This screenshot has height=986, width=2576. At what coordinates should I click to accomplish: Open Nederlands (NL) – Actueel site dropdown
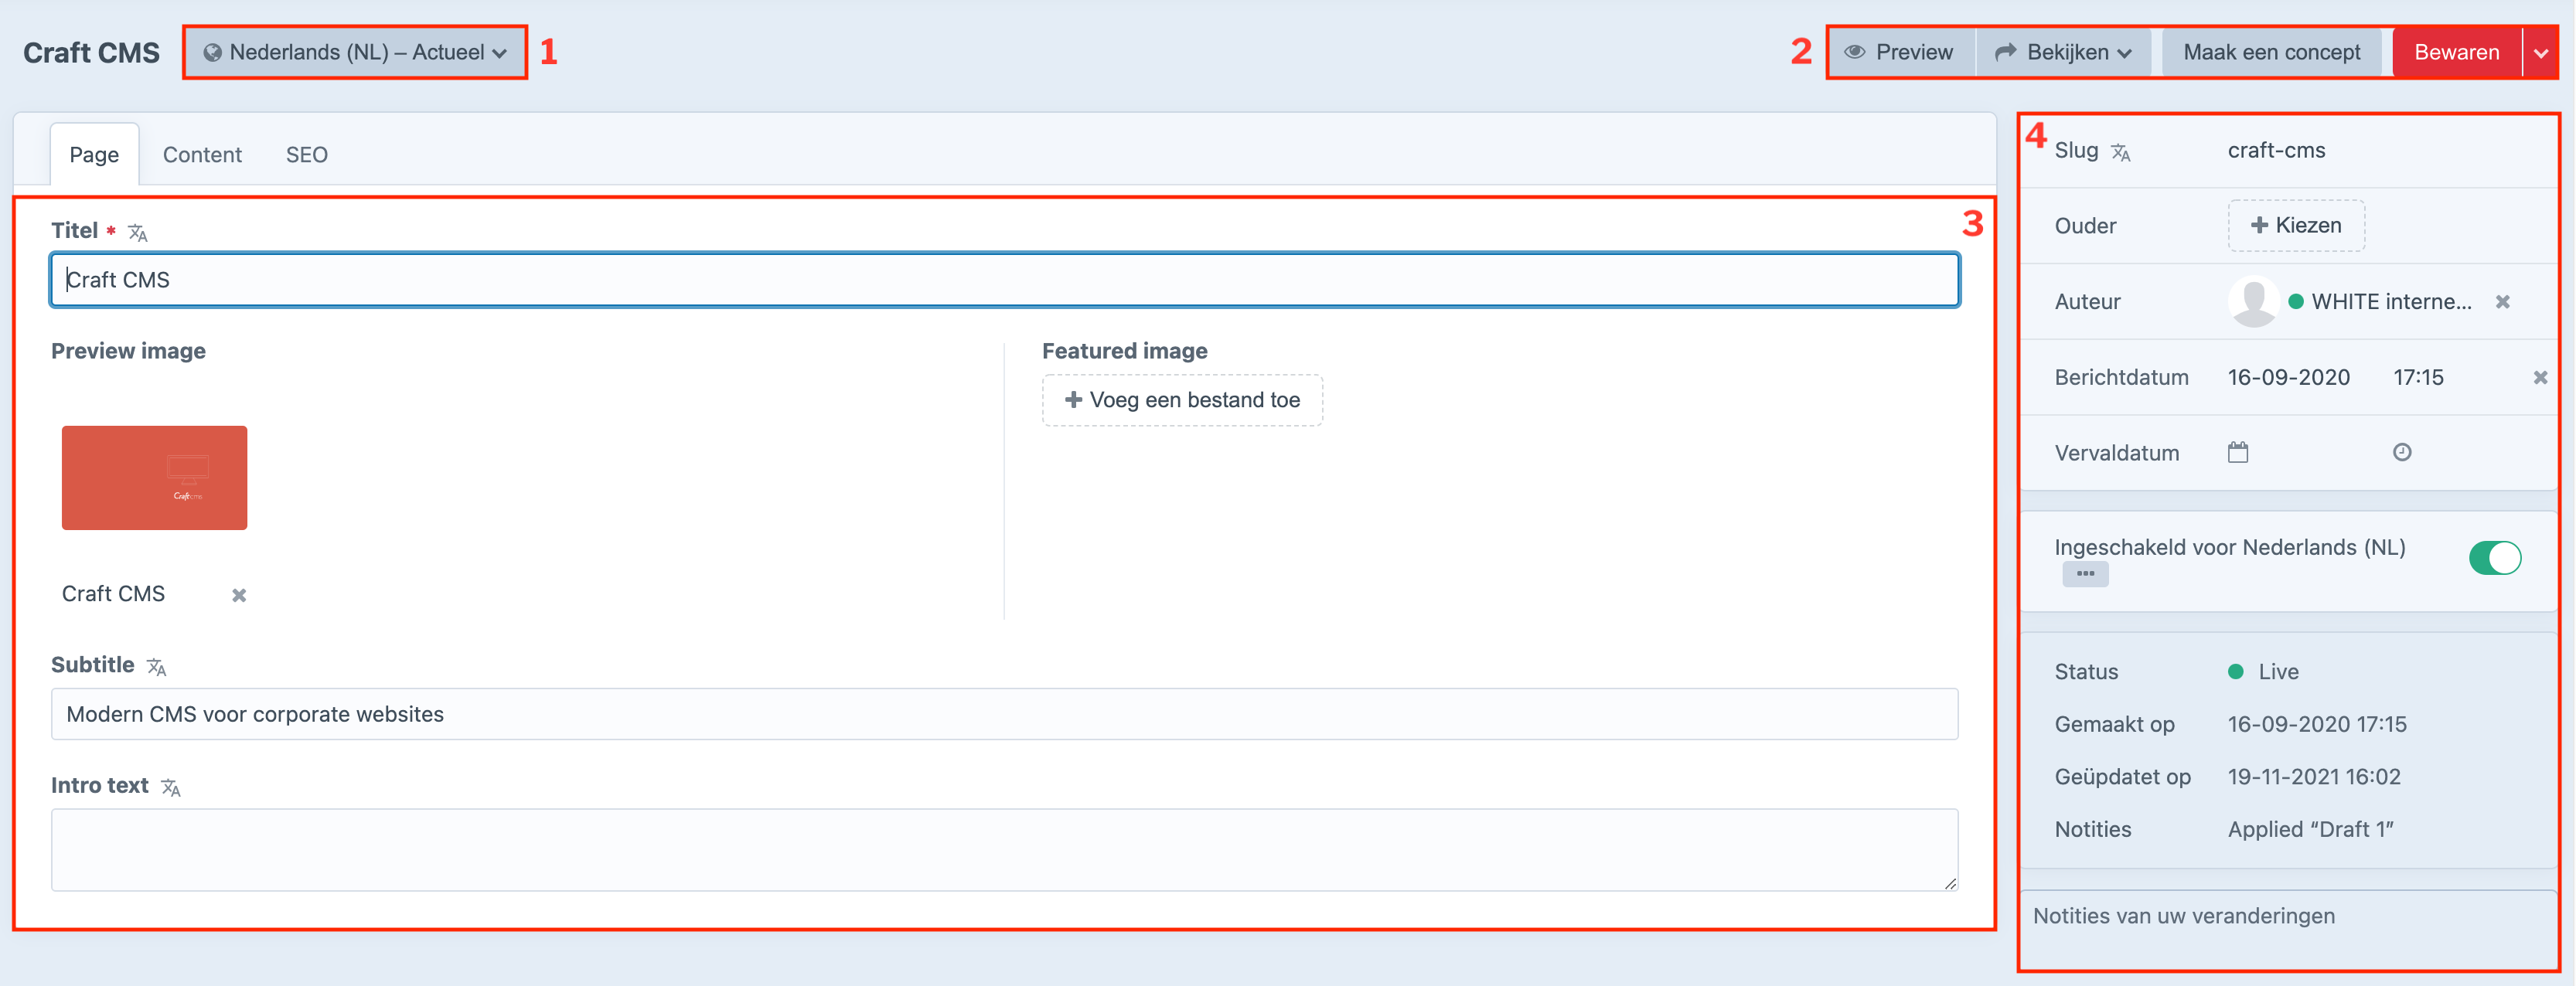click(355, 52)
